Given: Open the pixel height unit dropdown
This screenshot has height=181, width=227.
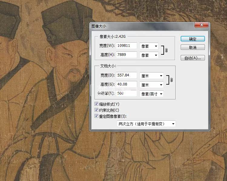Looking at the screenshot, I should pyautogui.click(x=149, y=55).
